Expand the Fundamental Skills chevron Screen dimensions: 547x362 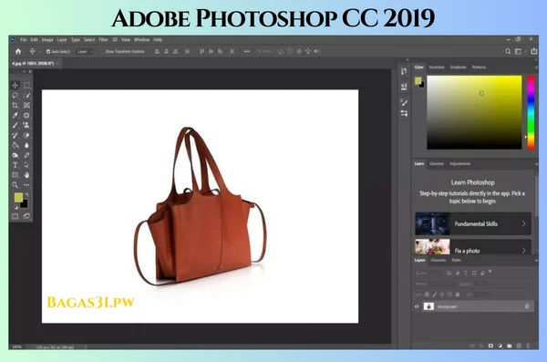click(x=523, y=223)
